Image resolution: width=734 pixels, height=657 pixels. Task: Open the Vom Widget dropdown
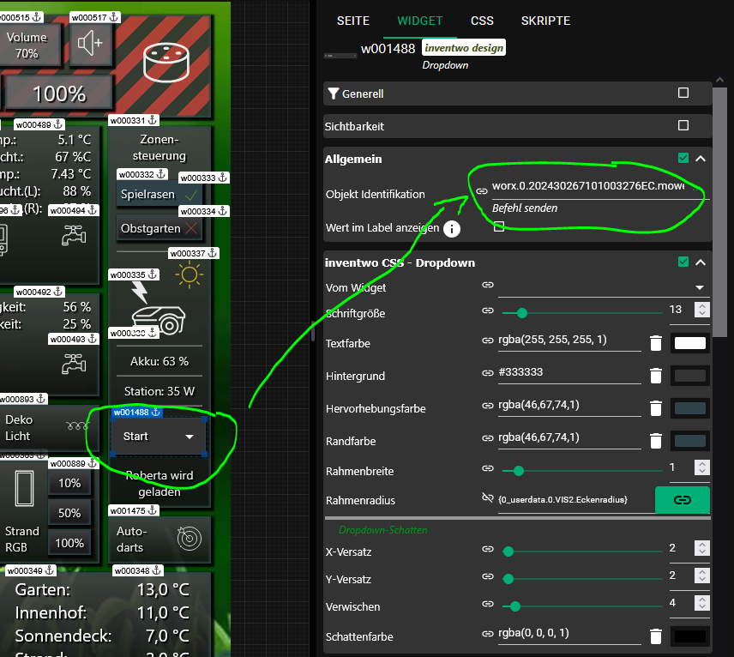pyautogui.click(x=699, y=287)
